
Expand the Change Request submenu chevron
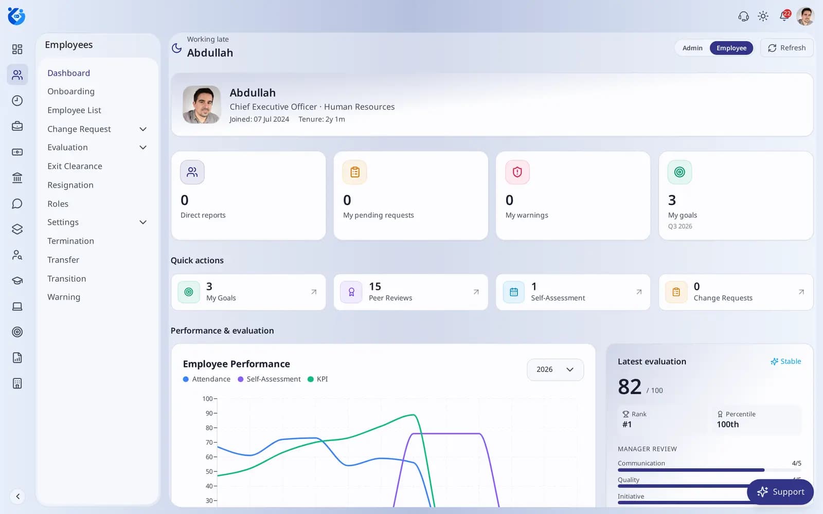pyautogui.click(x=143, y=129)
